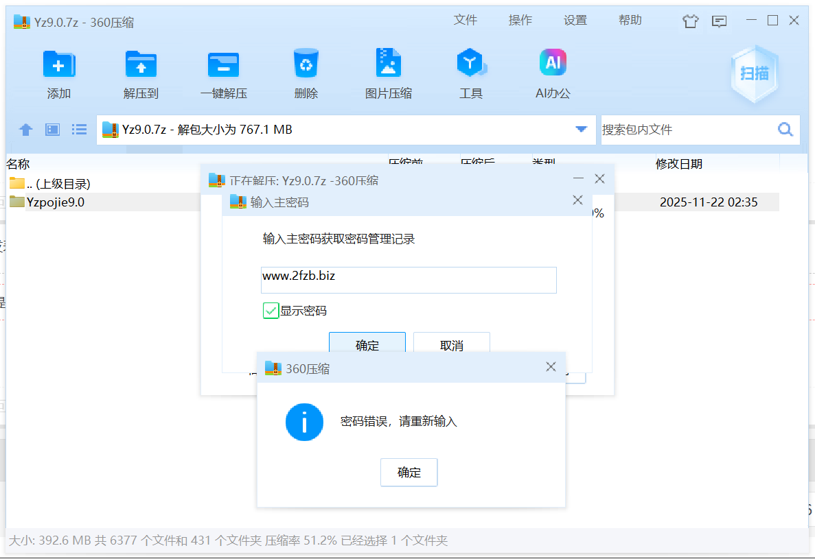
Task: Close the 360压缩 error dialog
Action: 551,367
